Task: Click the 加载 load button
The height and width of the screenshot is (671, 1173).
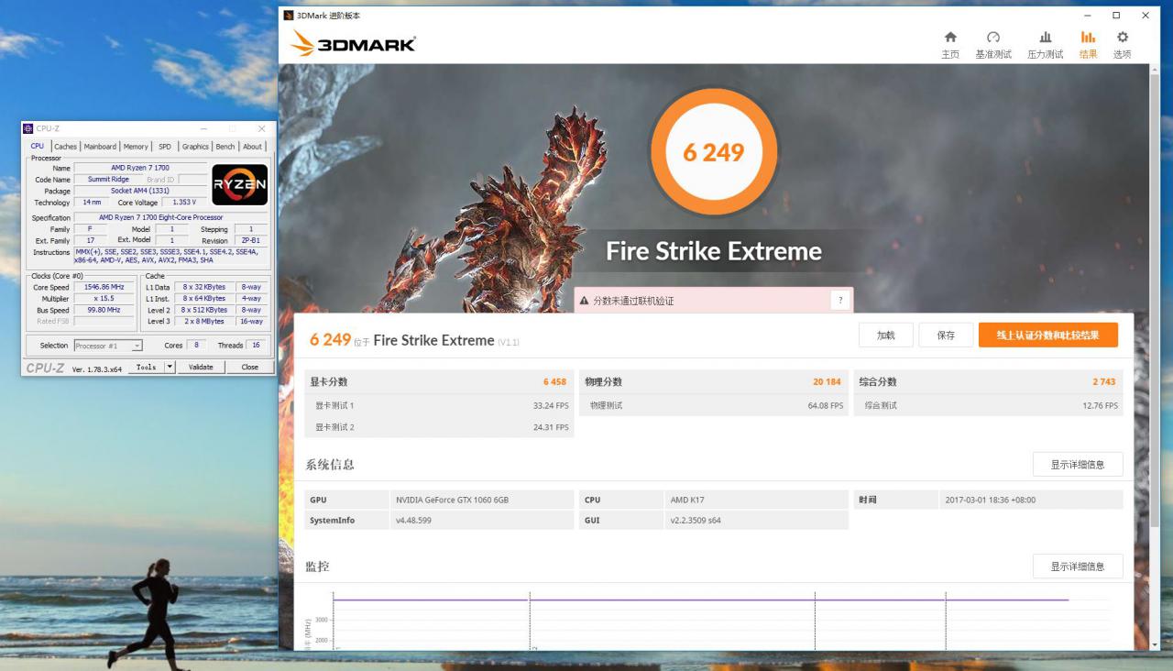Action: click(x=886, y=335)
